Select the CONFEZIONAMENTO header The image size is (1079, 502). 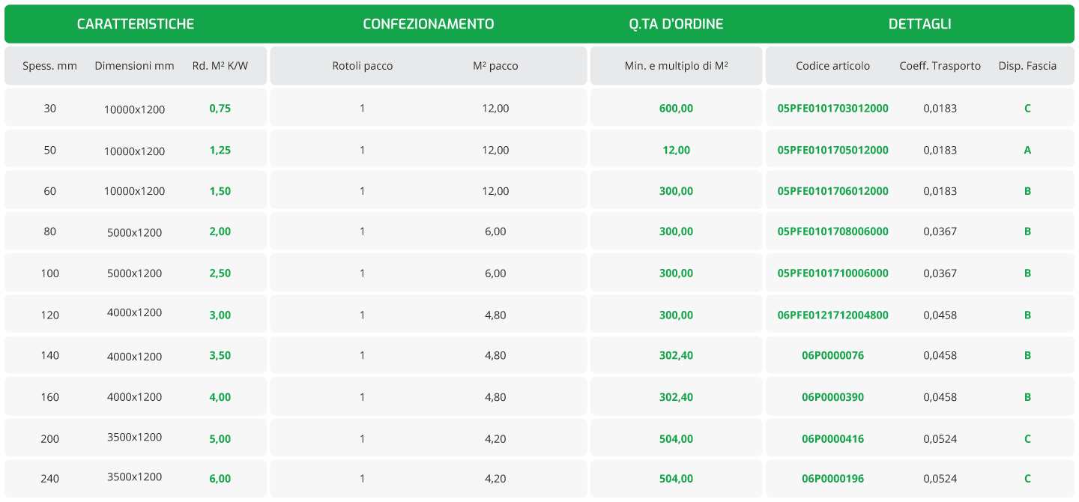click(429, 24)
